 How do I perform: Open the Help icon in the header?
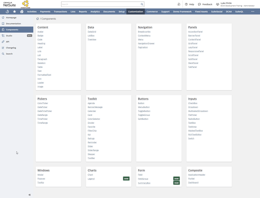[186, 4]
